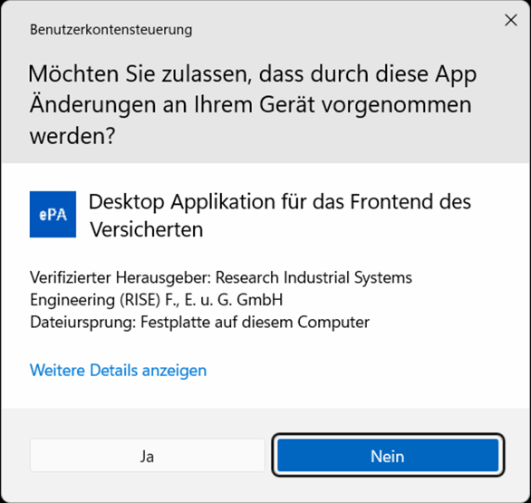Click the Research Industrial Systems publisher name
Screen dimensions: 531x503
(314, 277)
